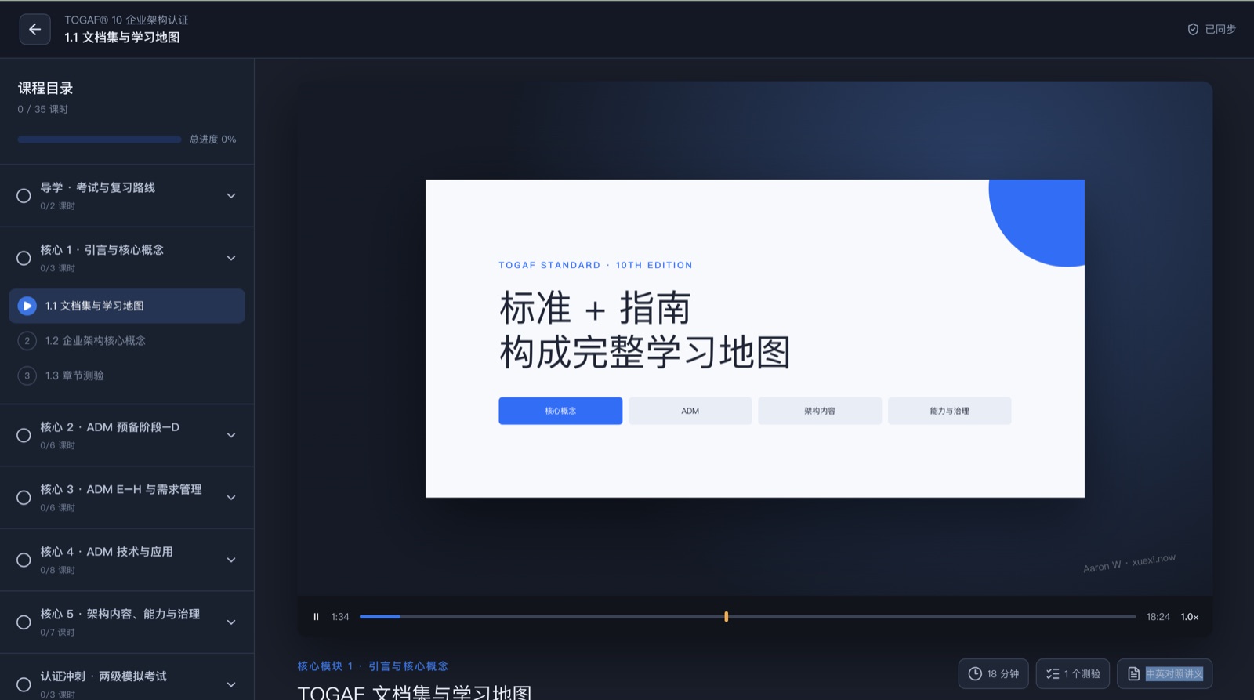Expand the 核心 3 · ADM E–H 与需求管理 chevron
The width and height of the screenshot is (1254, 700).
coord(231,498)
